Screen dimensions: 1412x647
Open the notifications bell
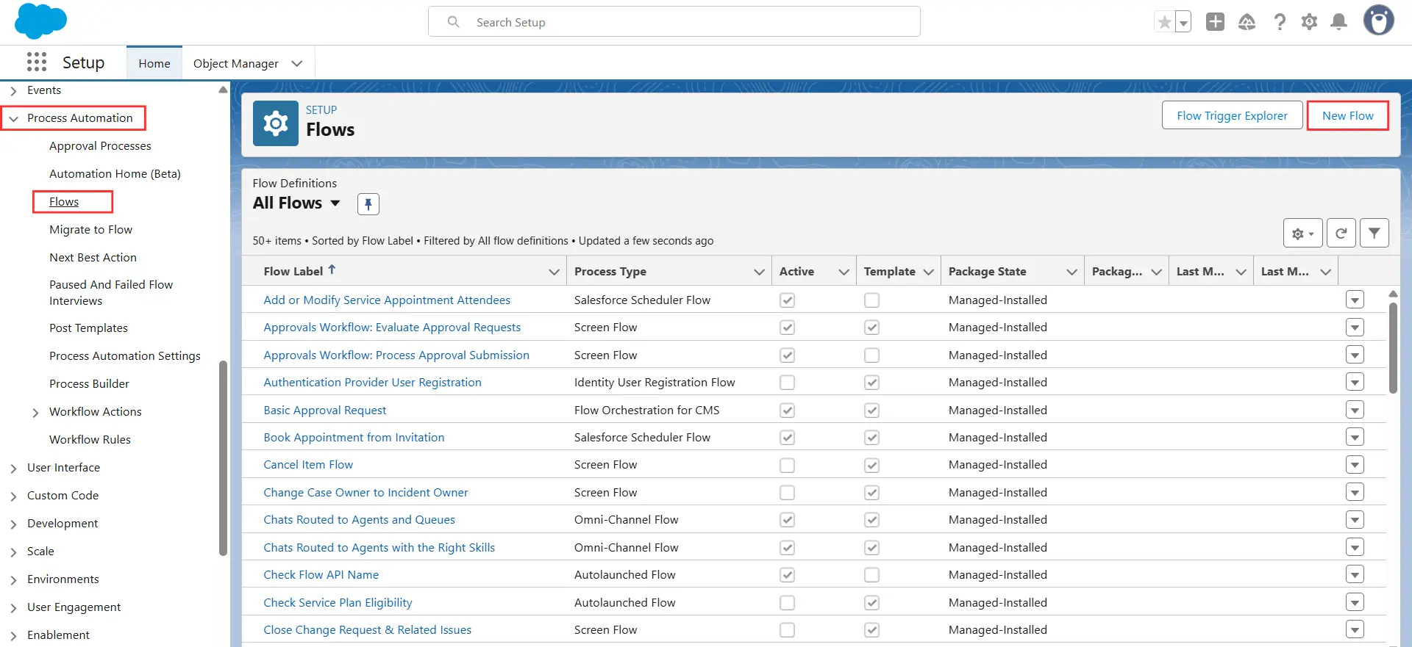pyautogui.click(x=1339, y=22)
